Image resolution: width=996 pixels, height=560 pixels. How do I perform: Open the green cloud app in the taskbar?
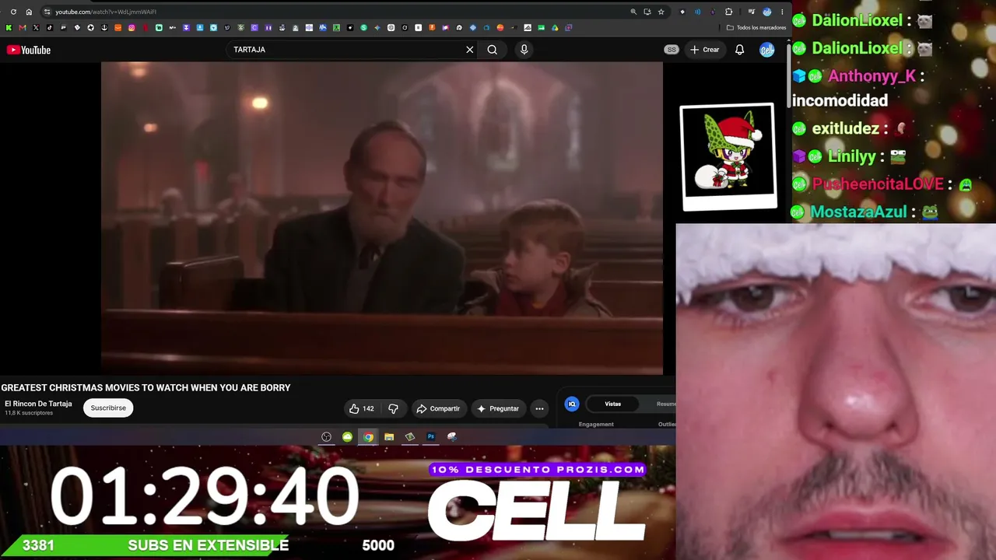pos(348,437)
